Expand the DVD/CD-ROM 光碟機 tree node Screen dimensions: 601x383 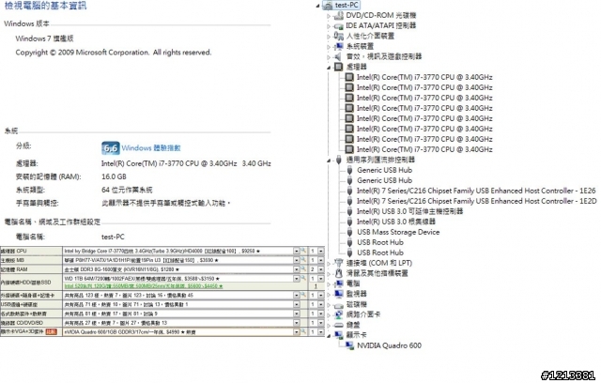329,16
